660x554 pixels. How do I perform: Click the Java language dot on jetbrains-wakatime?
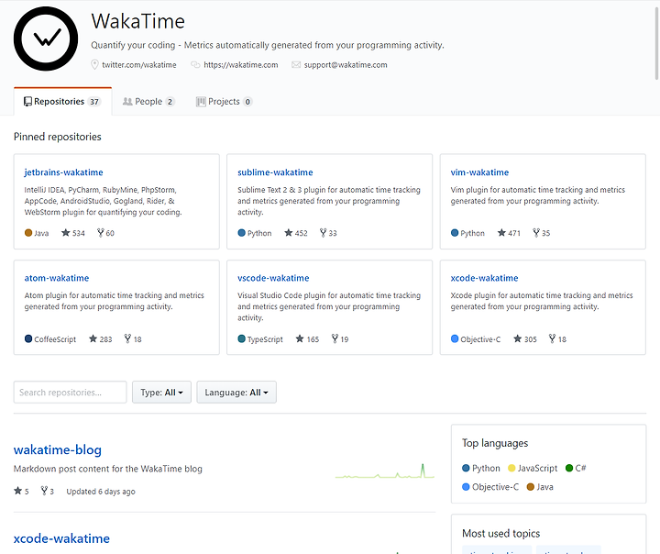(x=28, y=233)
